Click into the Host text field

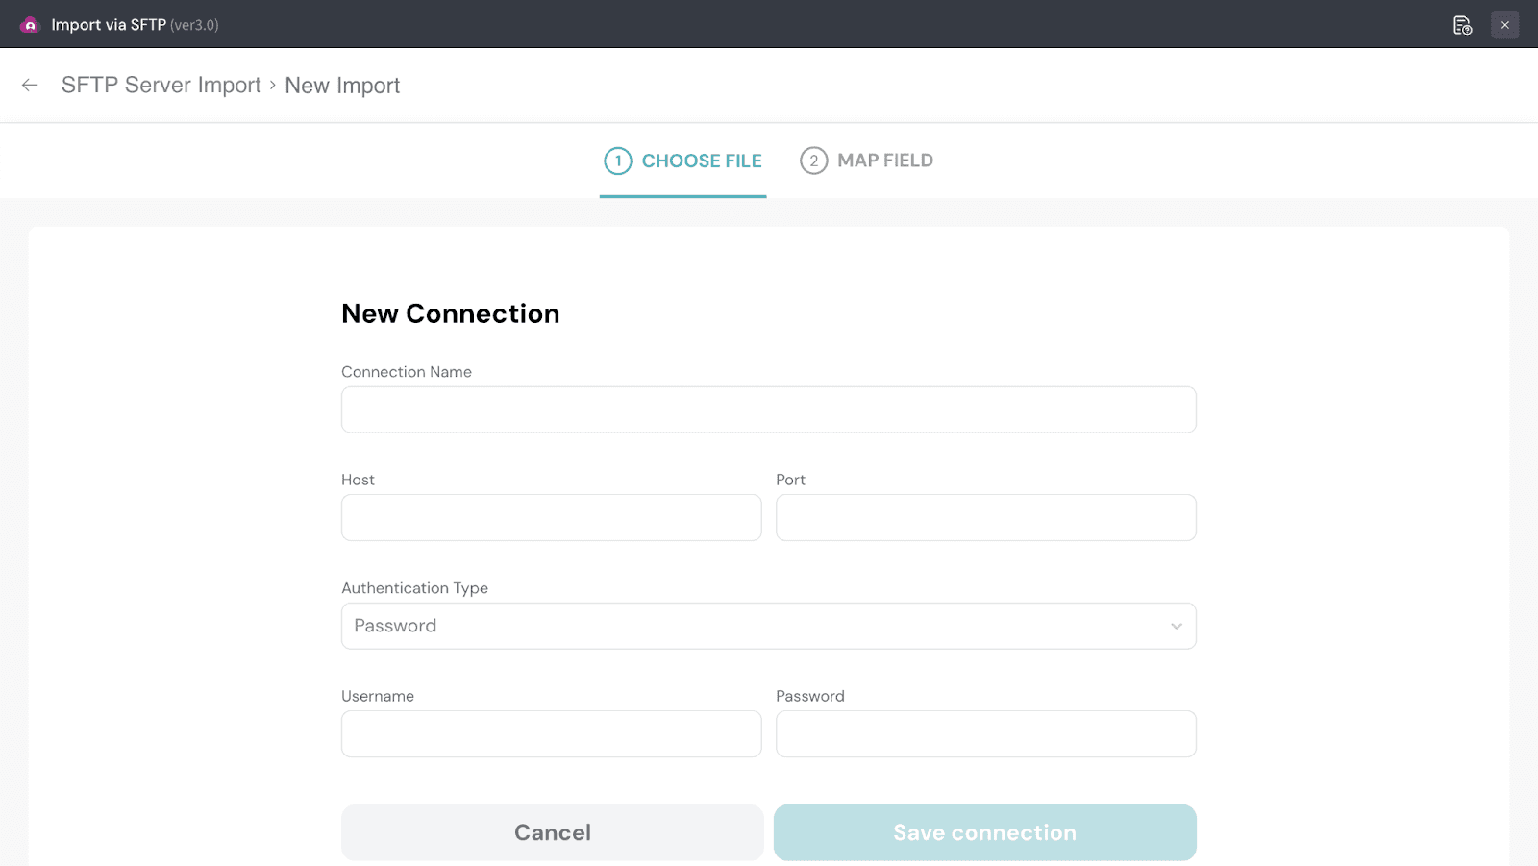click(x=551, y=518)
